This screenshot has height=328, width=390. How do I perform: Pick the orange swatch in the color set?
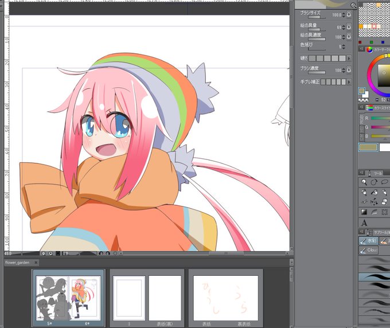click(361, 26)
